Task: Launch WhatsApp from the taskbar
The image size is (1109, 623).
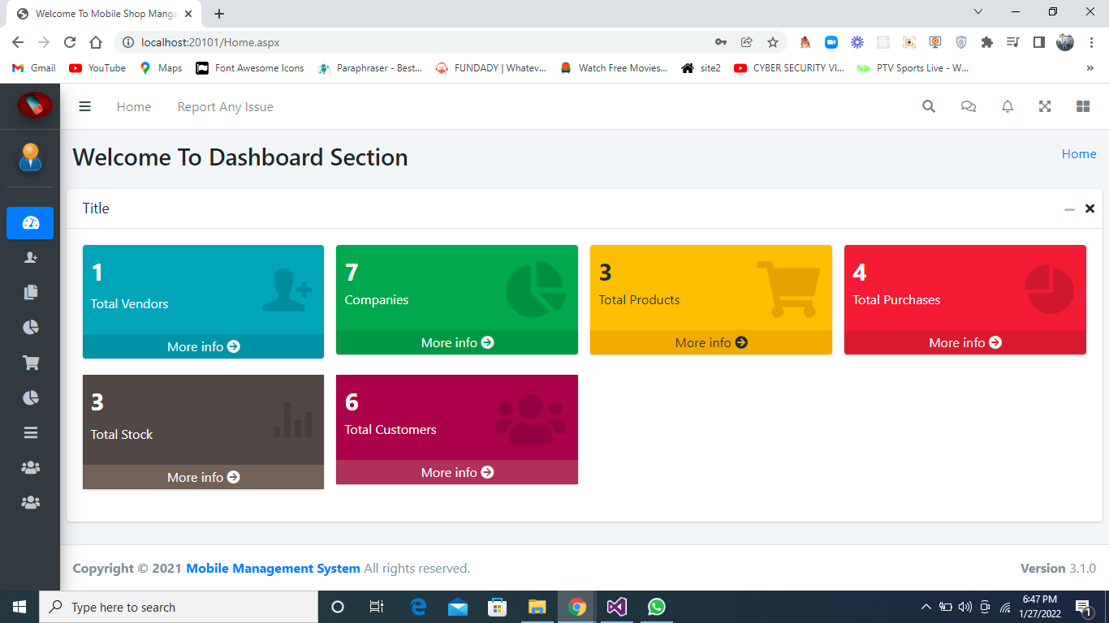Action: pyautogui.click(x=656, y=606)
